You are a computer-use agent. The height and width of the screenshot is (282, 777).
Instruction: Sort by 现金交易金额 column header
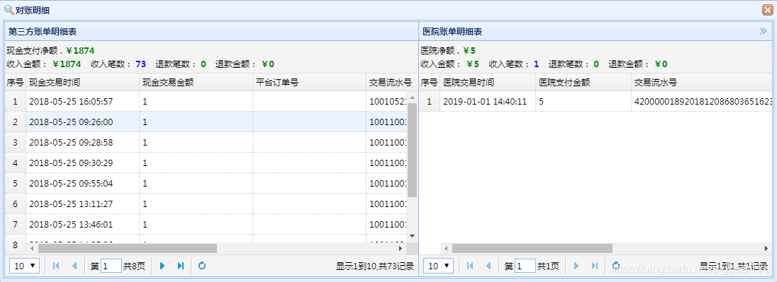196,83
